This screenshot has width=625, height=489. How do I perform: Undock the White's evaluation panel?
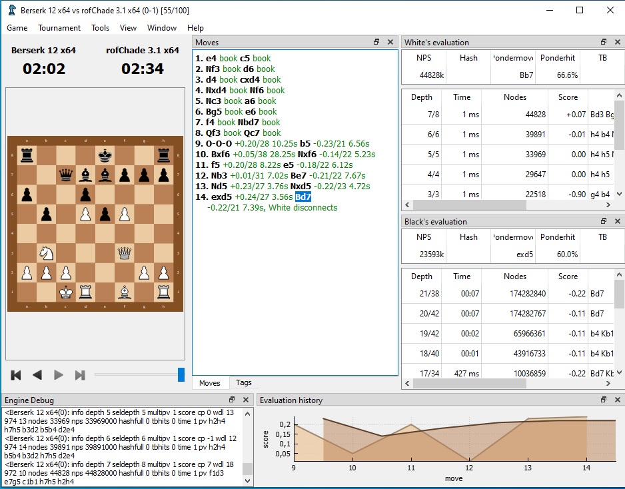click(604, 42)
